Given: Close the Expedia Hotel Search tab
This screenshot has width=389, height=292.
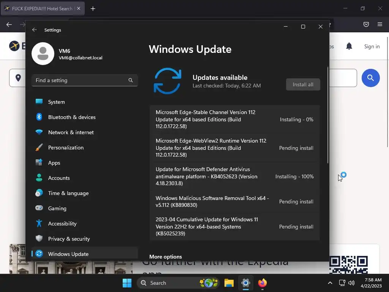Looking at the screenshot, I should tap(78, 8).
